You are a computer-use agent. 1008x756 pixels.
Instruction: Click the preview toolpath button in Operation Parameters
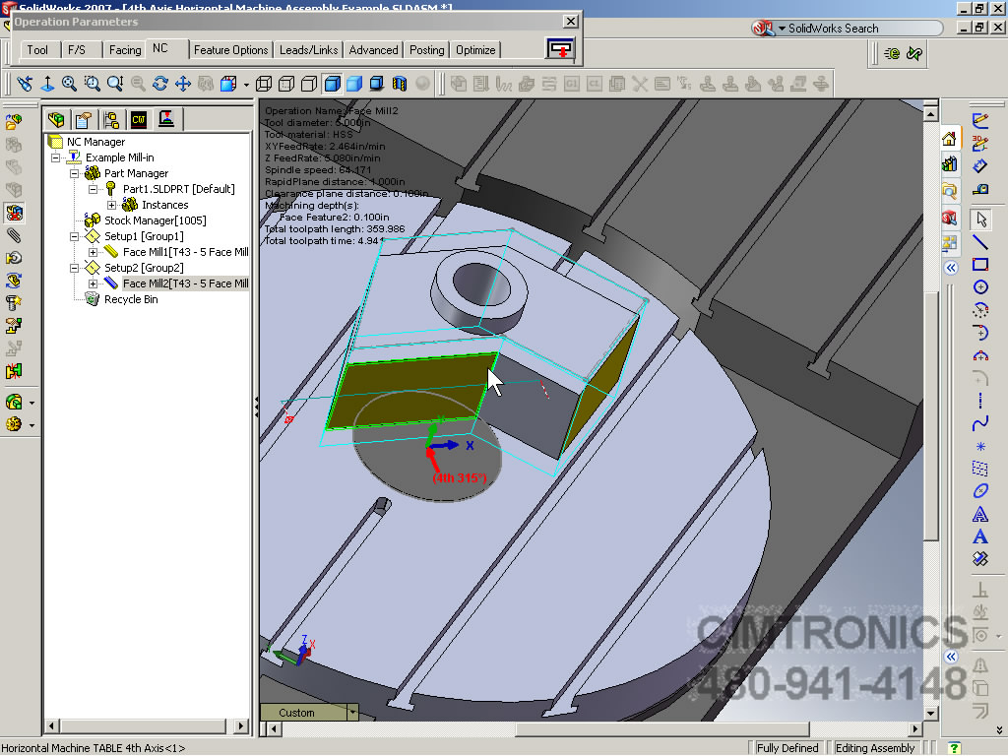coord(560,49)
